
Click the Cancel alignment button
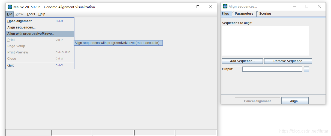tap(257, 101)
